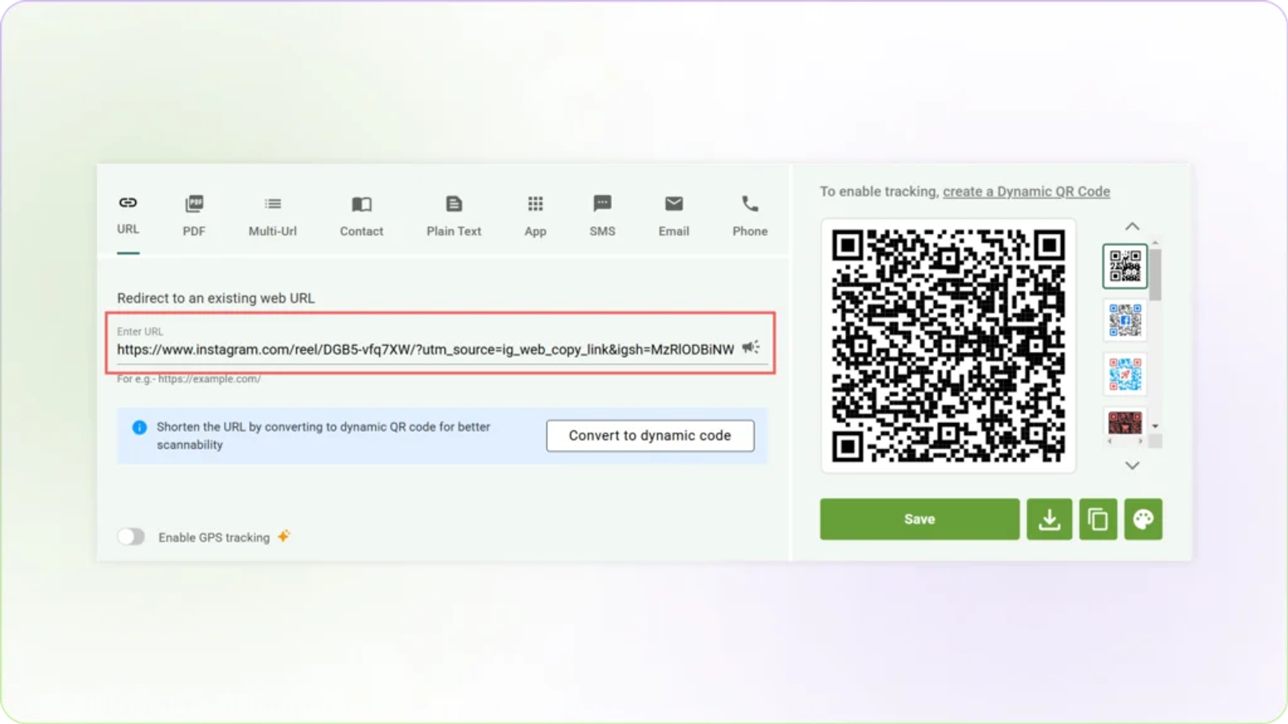
Task: Click the sparkle icon beside GPS tracking
Action: [x=284, y=536]
